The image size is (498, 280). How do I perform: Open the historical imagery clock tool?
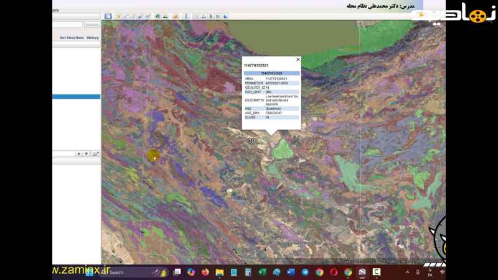157,16
